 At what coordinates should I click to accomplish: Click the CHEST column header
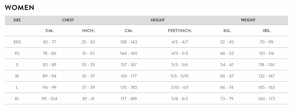[x=68, y=20]
